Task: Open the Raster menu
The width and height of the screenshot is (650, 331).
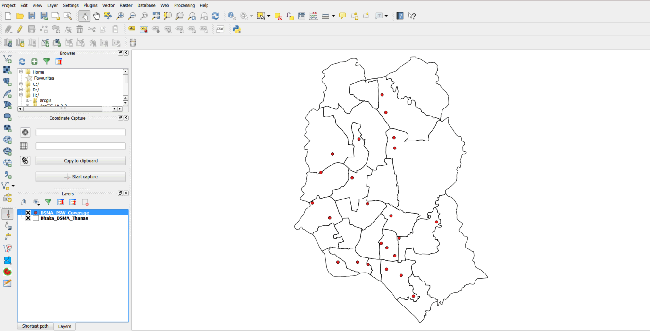Action: pyautogui.click(x=126, y=5)
